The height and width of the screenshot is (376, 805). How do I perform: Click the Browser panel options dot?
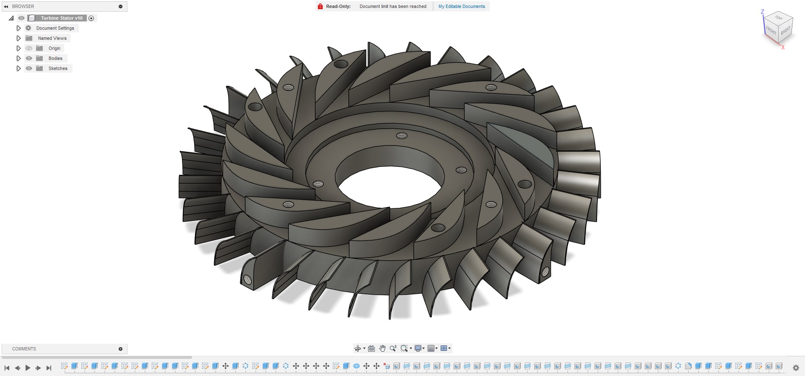pyautogui.click(x=120, y=6)
